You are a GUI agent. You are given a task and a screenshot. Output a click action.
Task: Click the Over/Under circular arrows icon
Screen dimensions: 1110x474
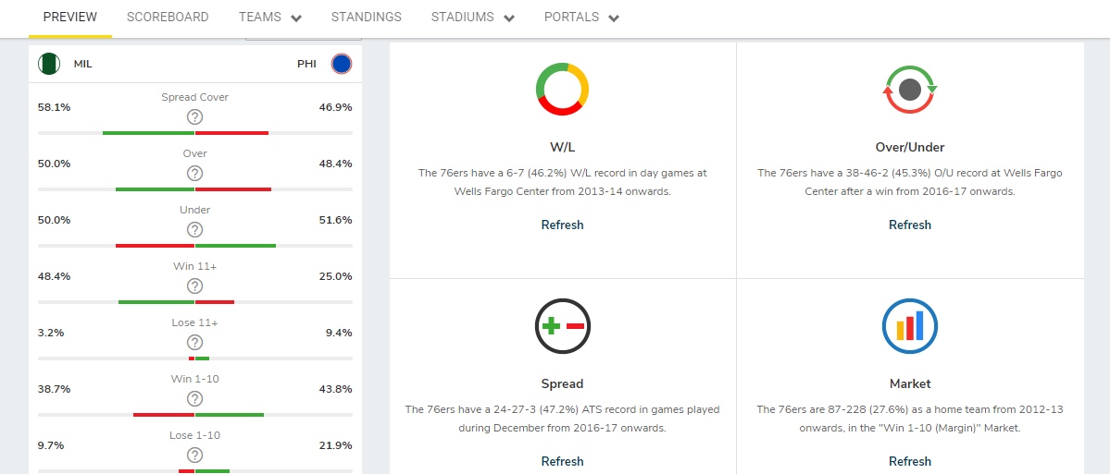coord(909,90)
